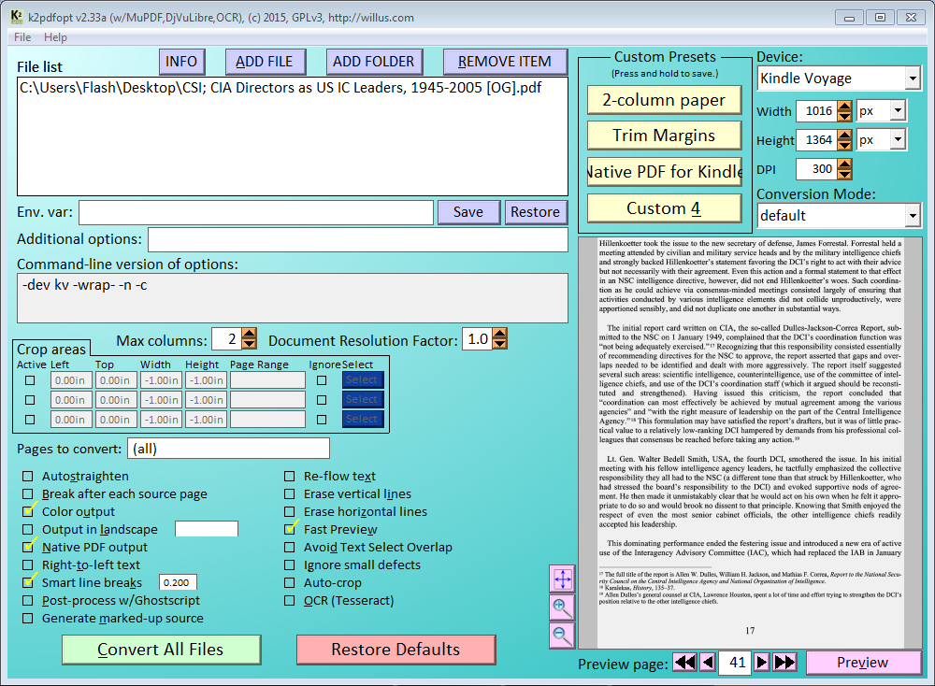Open the Device dropdown
The height and width of the screenshot is (686, 935).
[x=913, y=79]
